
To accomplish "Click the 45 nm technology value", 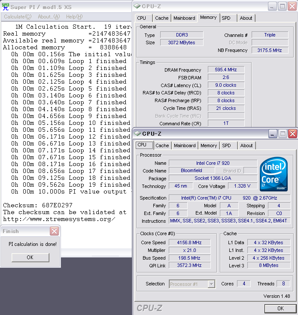I will point(181,186).
